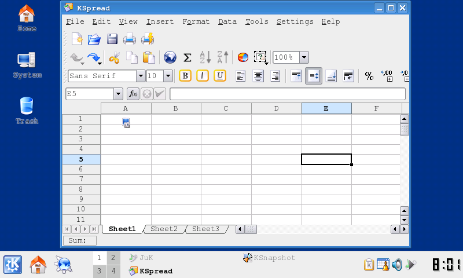Click the KSnapshot taskbar entry
This screenshot has width=463, height=278.
[269, 258]
